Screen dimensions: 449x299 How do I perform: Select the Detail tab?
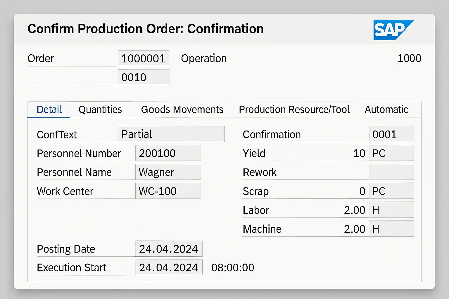click(49, 109)
